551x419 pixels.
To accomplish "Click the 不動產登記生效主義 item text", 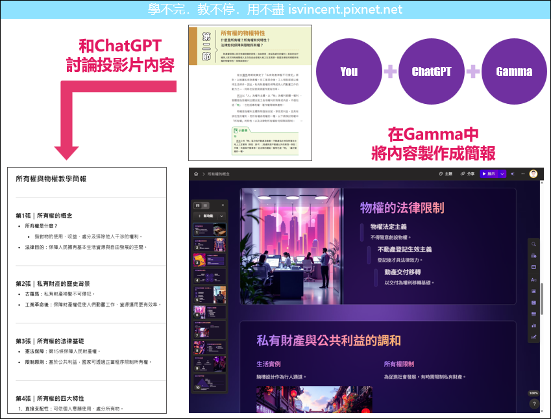I will point(404,249).
